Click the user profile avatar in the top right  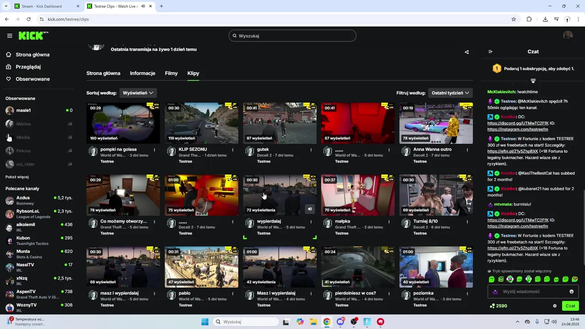pos(568,36)
